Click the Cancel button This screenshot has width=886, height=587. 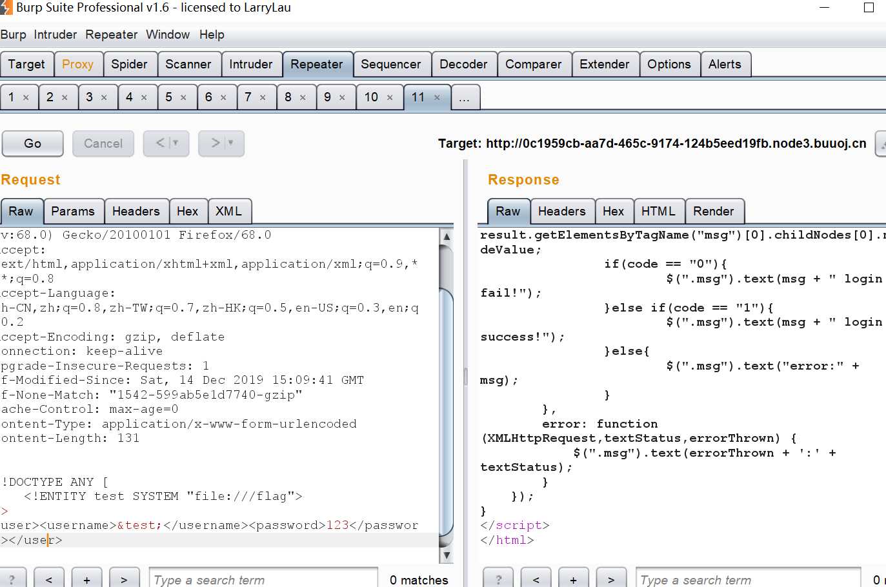click(x=103, y=143)
